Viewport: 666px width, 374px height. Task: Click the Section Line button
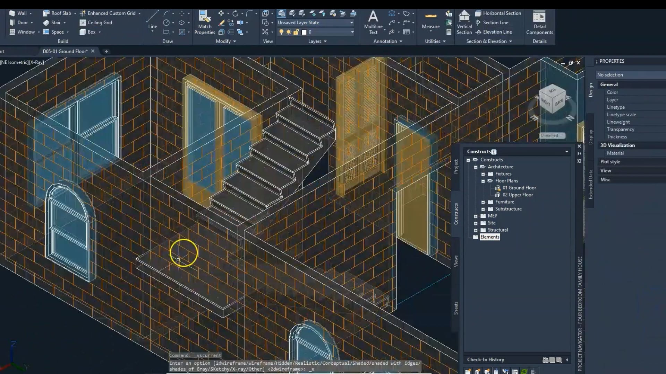coord(492,23)
